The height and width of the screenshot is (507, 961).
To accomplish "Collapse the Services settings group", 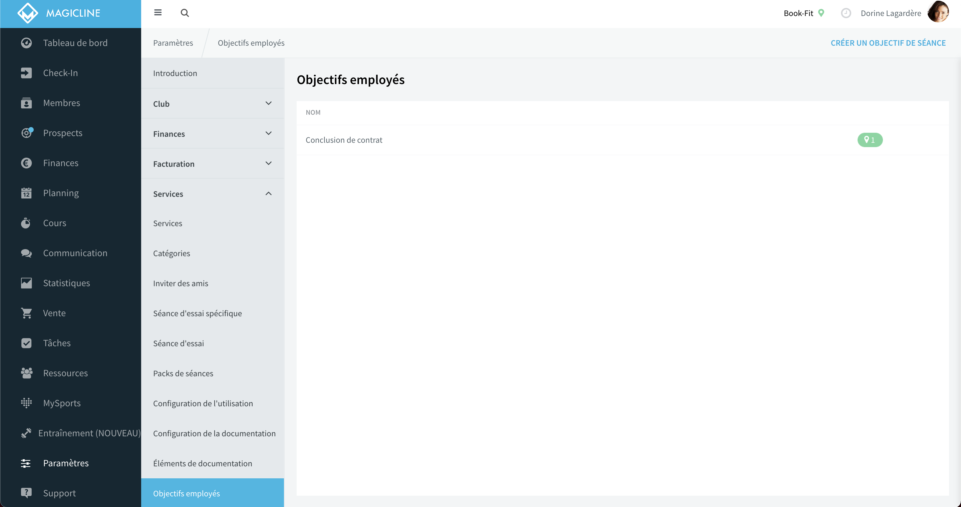I will click(212, 194).
